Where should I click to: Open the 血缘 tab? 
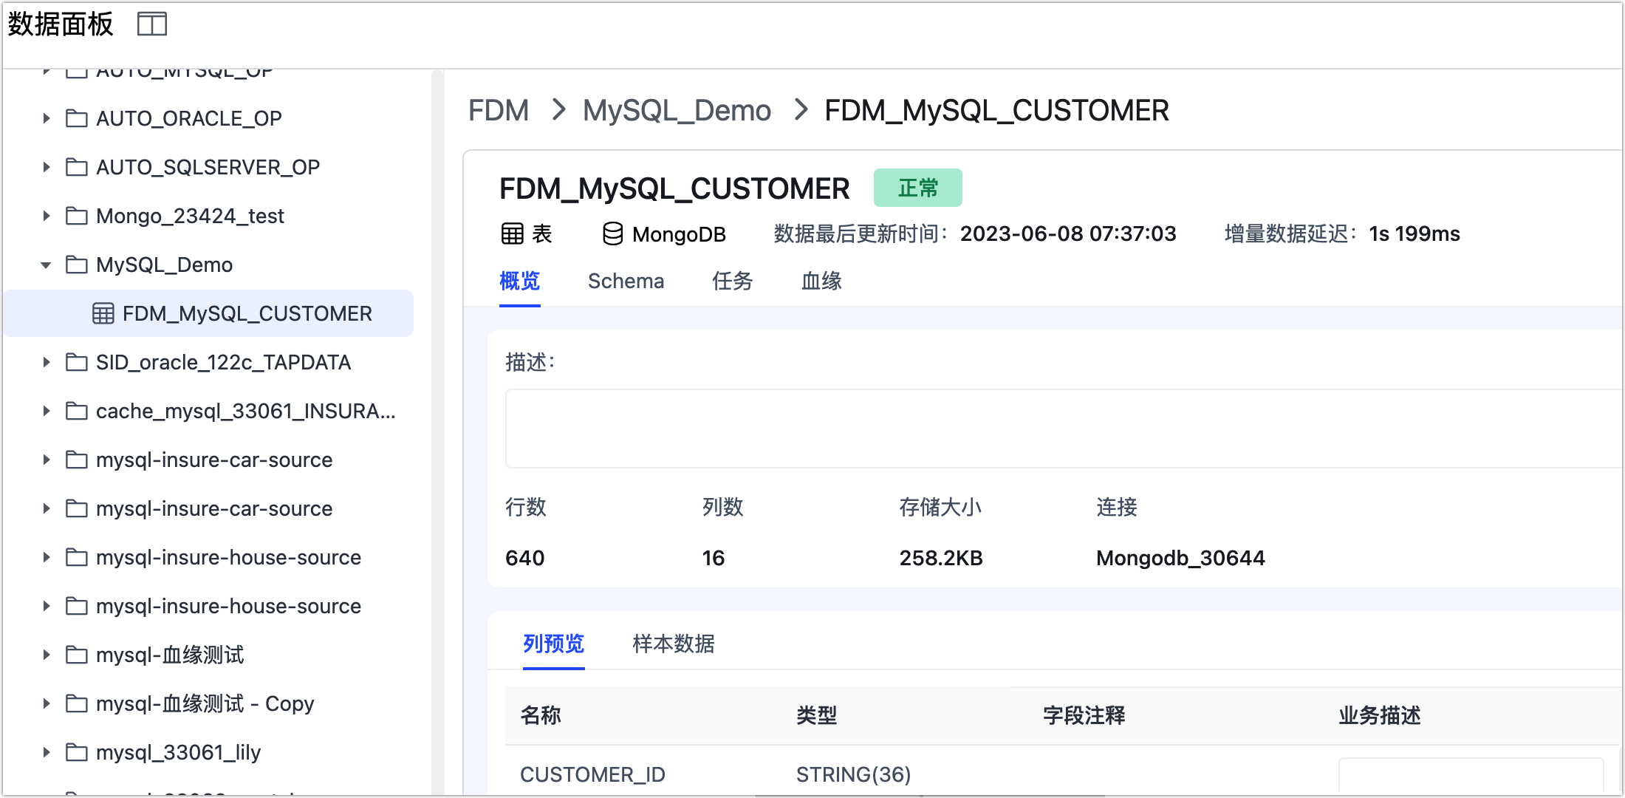click(821, 281)
